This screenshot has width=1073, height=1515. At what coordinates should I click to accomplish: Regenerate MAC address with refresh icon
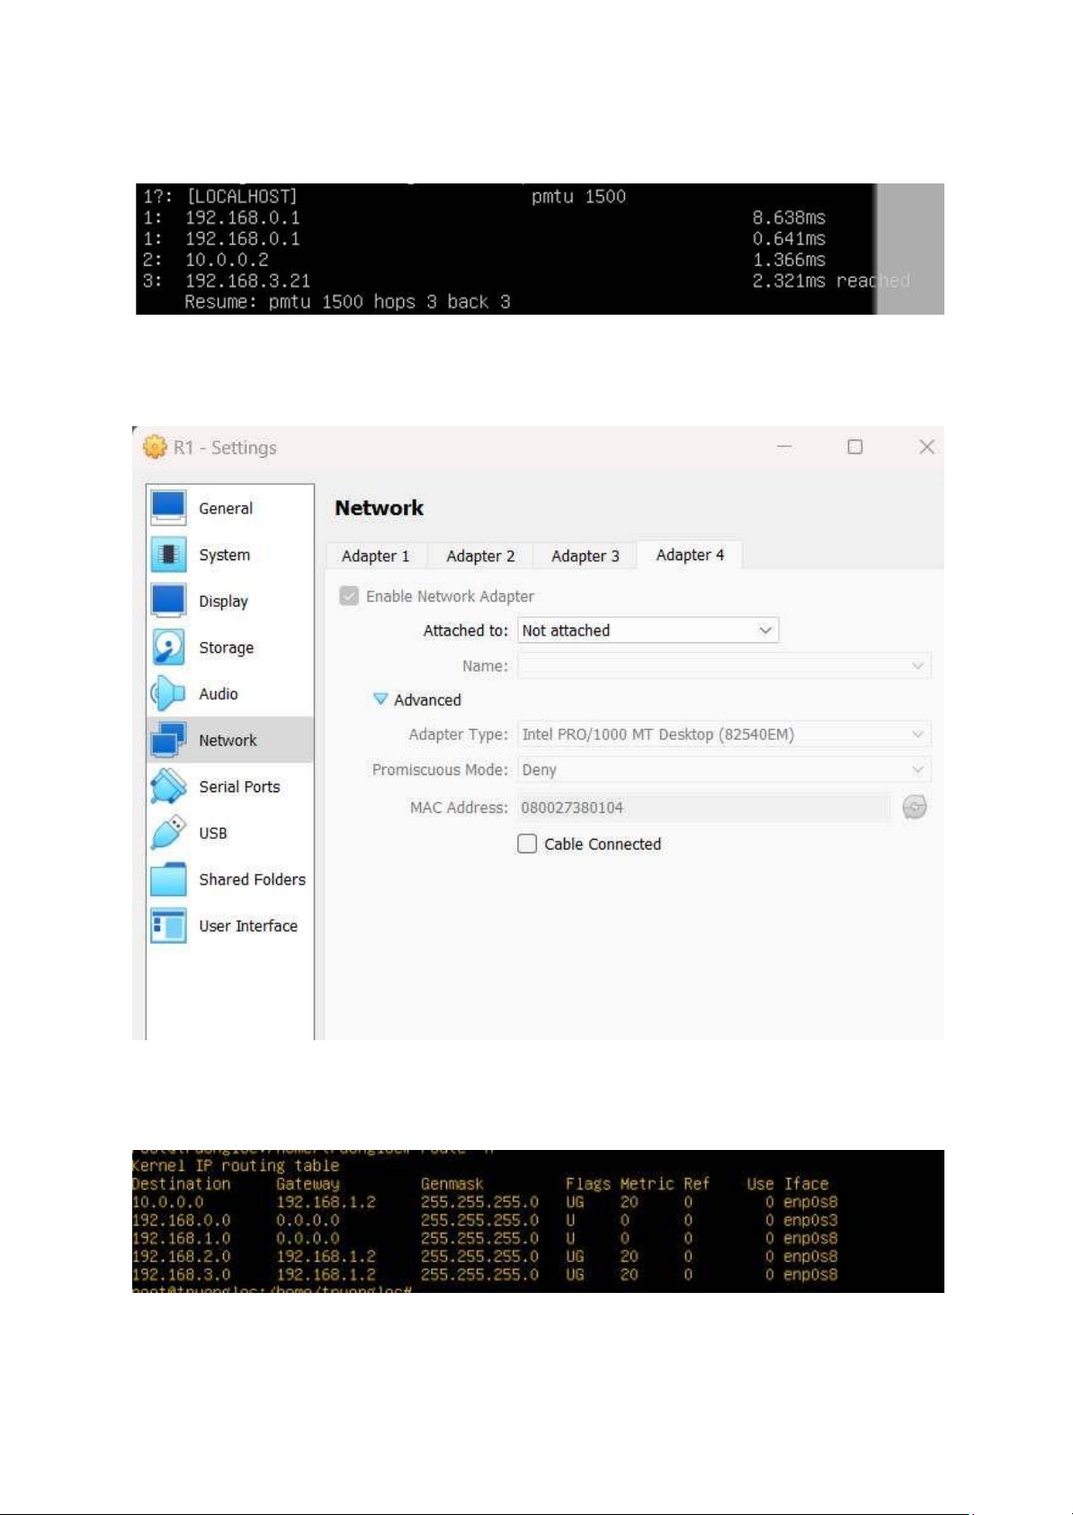point(914,807)
